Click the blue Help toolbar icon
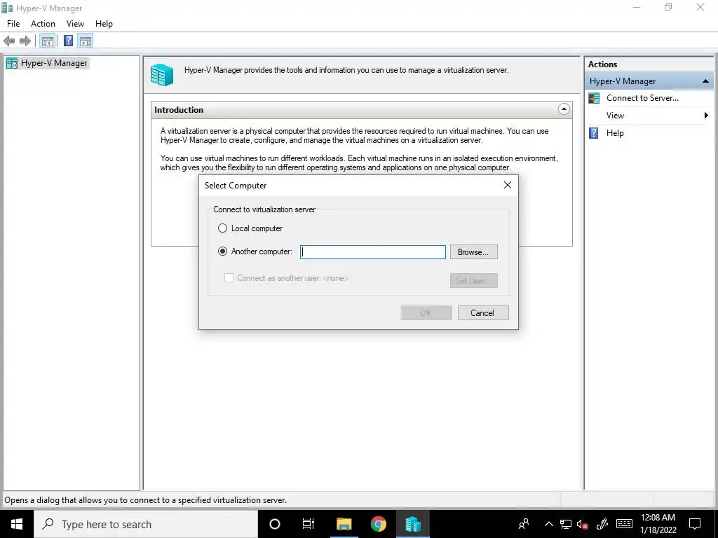 click(x=68, y=41)
